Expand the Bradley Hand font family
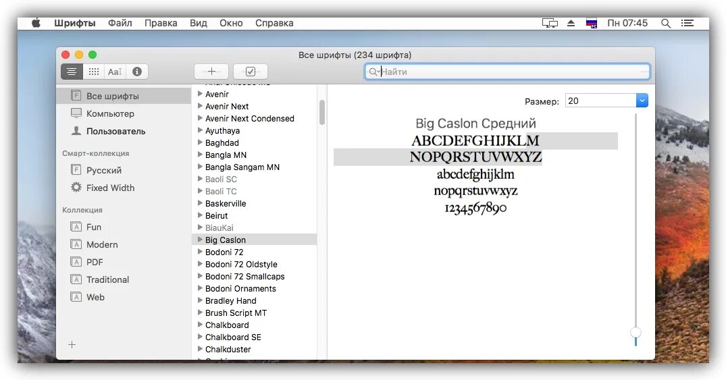Viewport: 726px width, 380px height. [200, 300]
